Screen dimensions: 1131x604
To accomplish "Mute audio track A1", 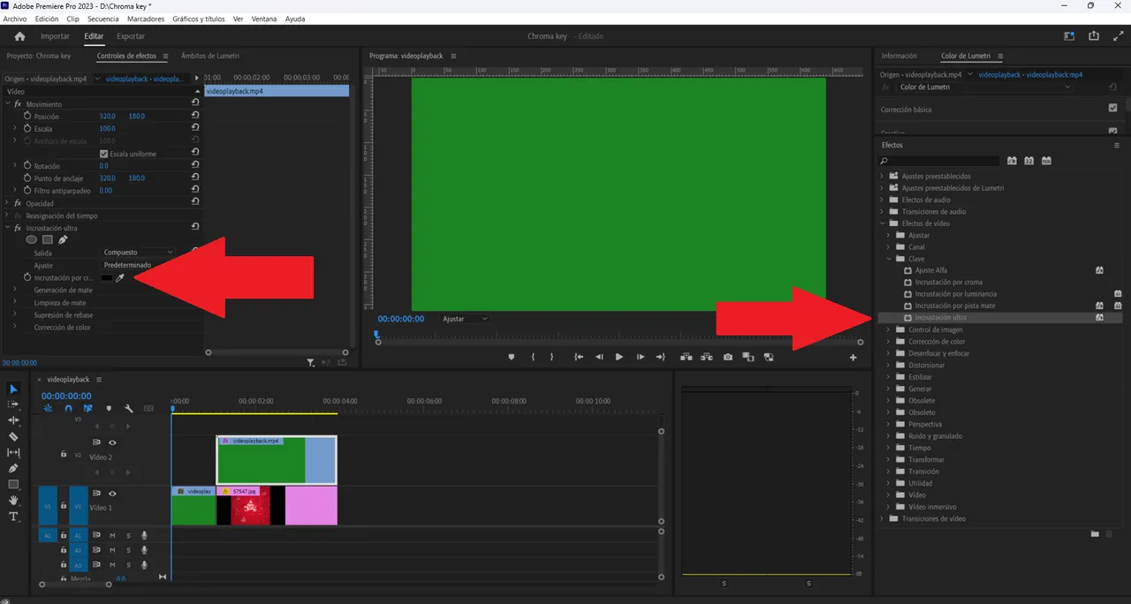I will [112, 535].
